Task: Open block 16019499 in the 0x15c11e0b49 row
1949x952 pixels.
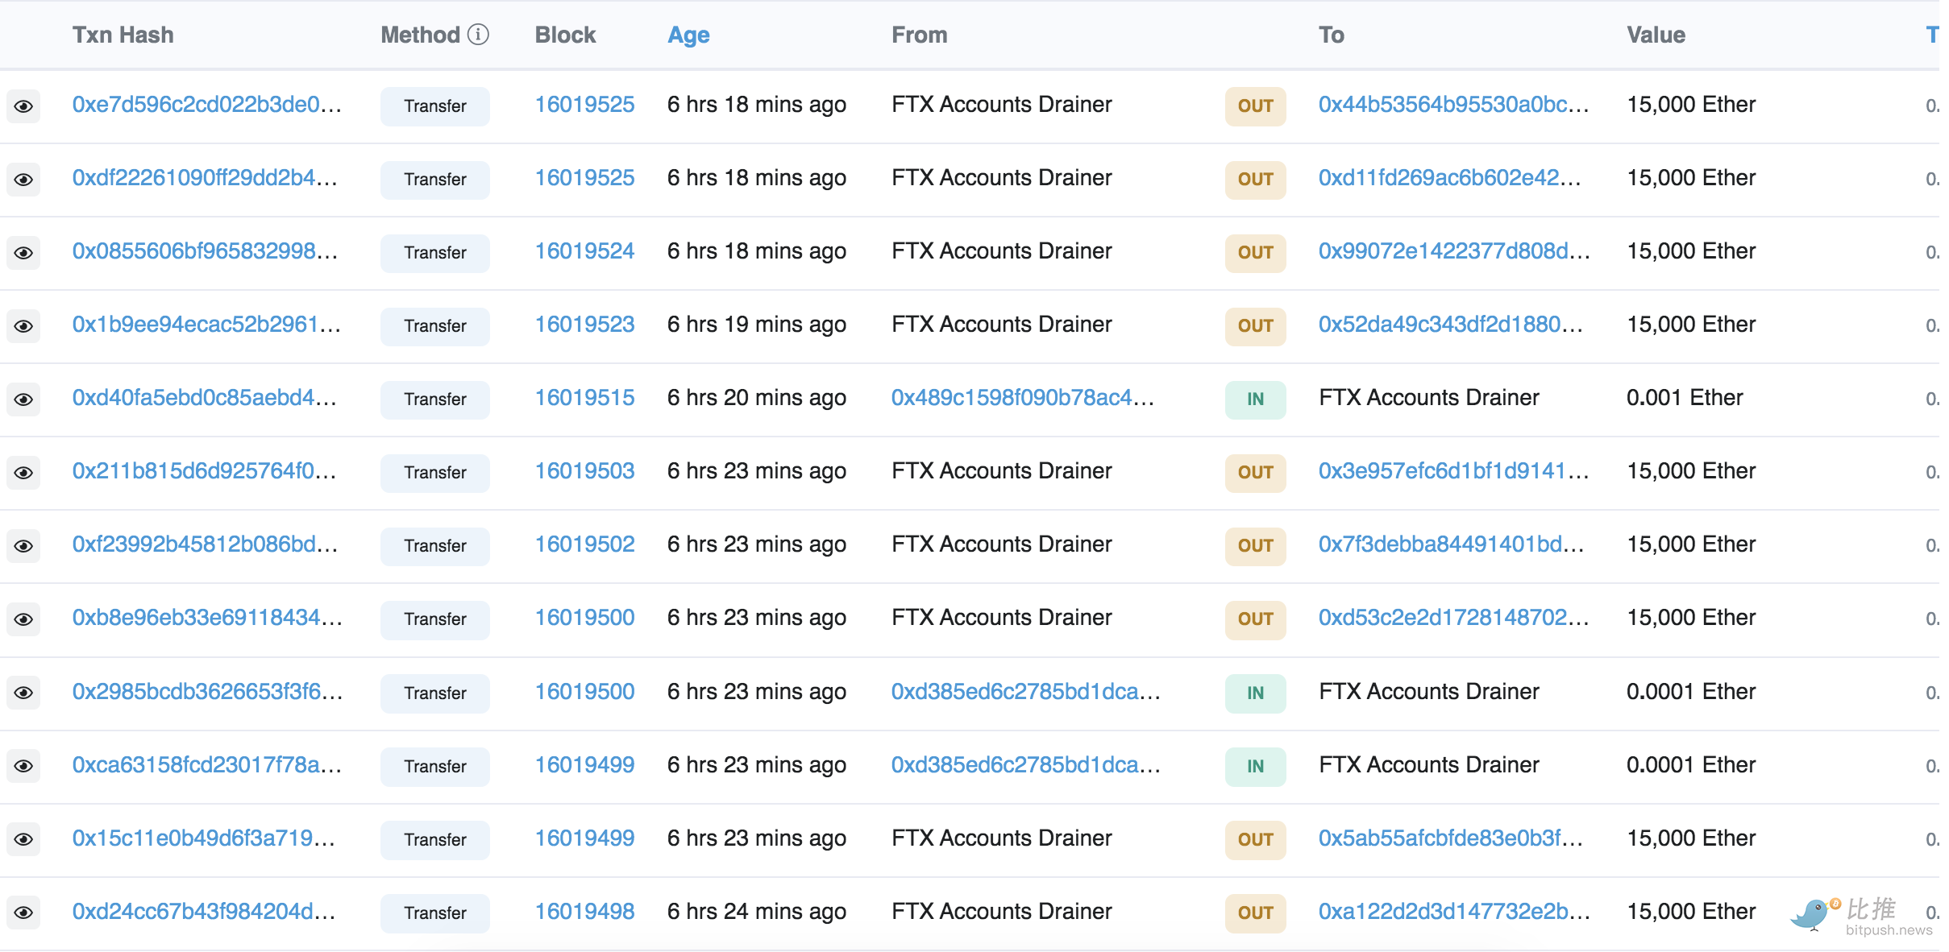Action: tap(584, 838)
